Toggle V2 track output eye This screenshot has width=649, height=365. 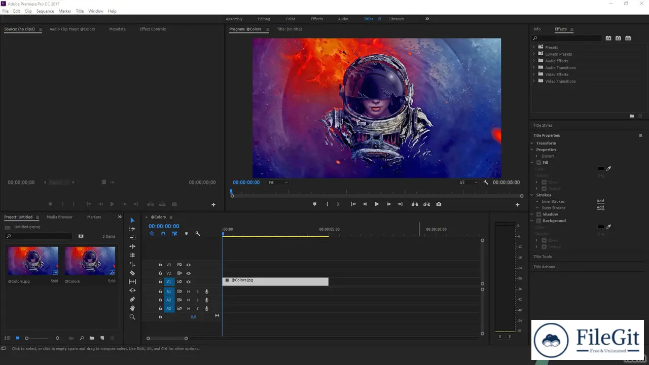[x=188, y=273]
